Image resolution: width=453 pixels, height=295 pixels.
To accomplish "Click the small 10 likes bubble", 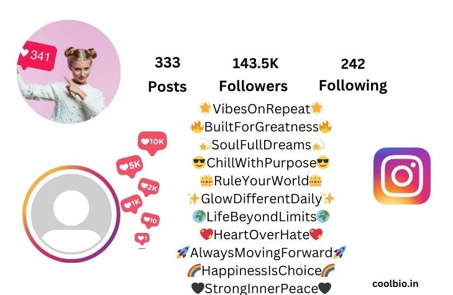I will (150, 221).
